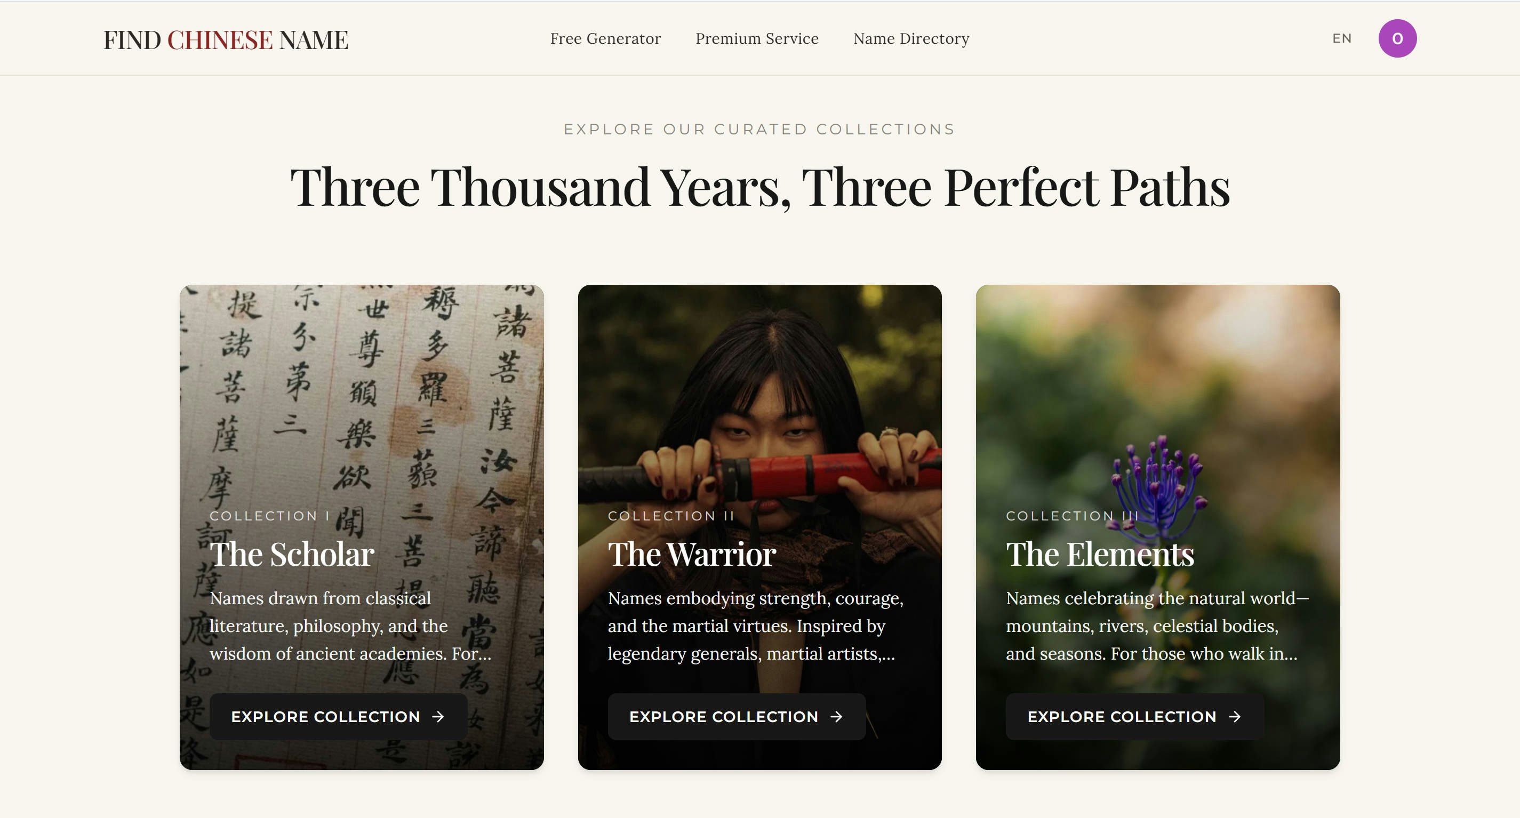Go to the Free Generator page

605,38
